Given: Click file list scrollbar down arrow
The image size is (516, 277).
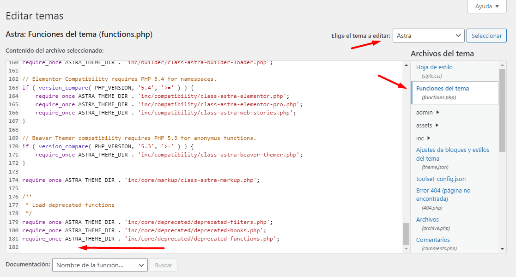Looking at the screenshot, I should (x=502, y=249).
